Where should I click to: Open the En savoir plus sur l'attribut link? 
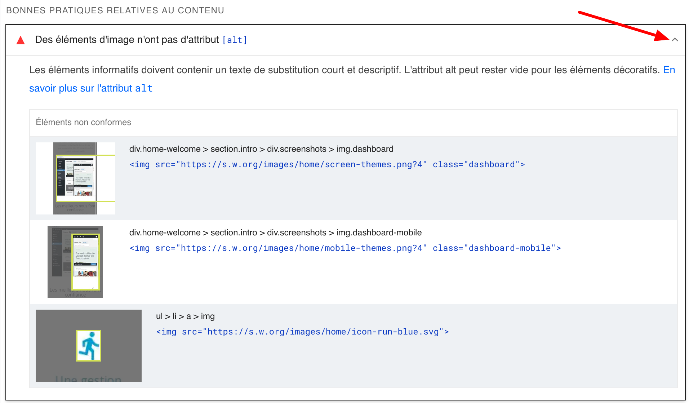(90, 88)
